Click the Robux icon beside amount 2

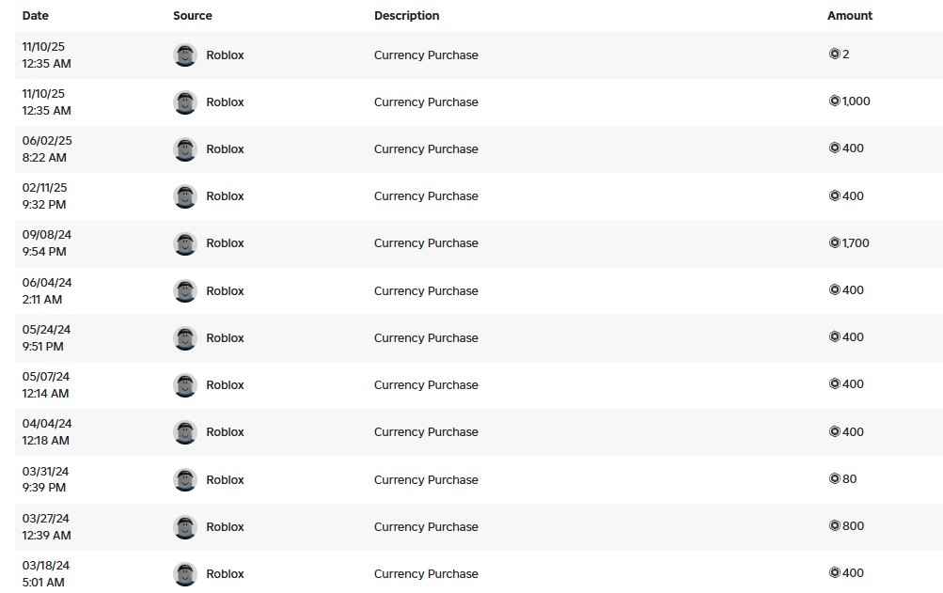click(834, 55)
